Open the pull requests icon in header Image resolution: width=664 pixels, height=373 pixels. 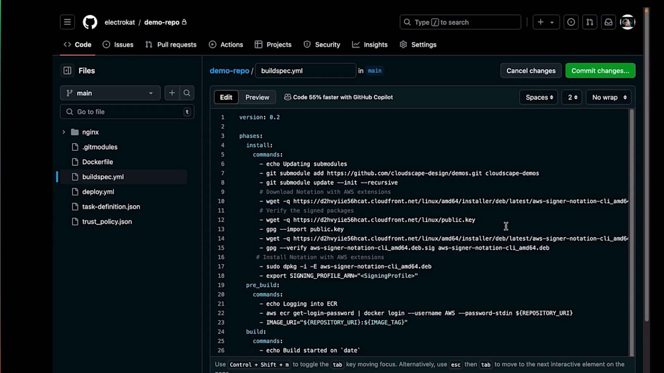590,22
